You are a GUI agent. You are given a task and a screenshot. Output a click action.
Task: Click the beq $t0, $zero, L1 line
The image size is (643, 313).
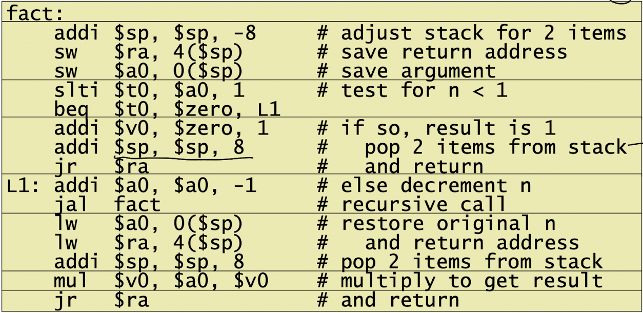click(167, 109)
